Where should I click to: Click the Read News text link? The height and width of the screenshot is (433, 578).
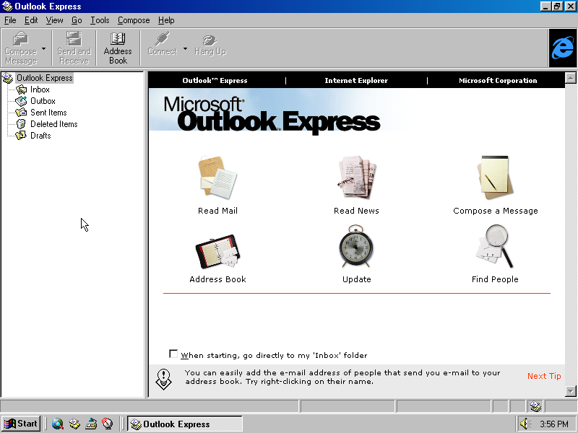coord(356,211)
